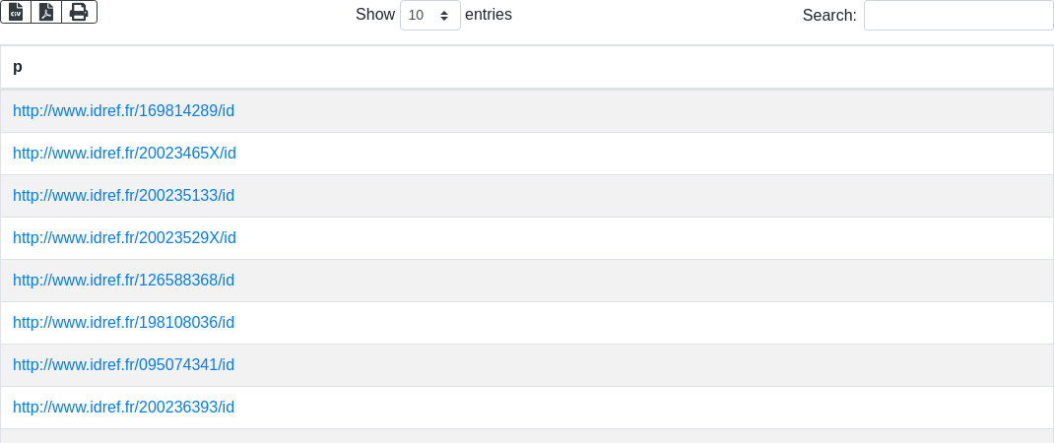Click the up-down arrows in entries selector
This screenshot has width=1054, height=443.
(x=444, y=16)
